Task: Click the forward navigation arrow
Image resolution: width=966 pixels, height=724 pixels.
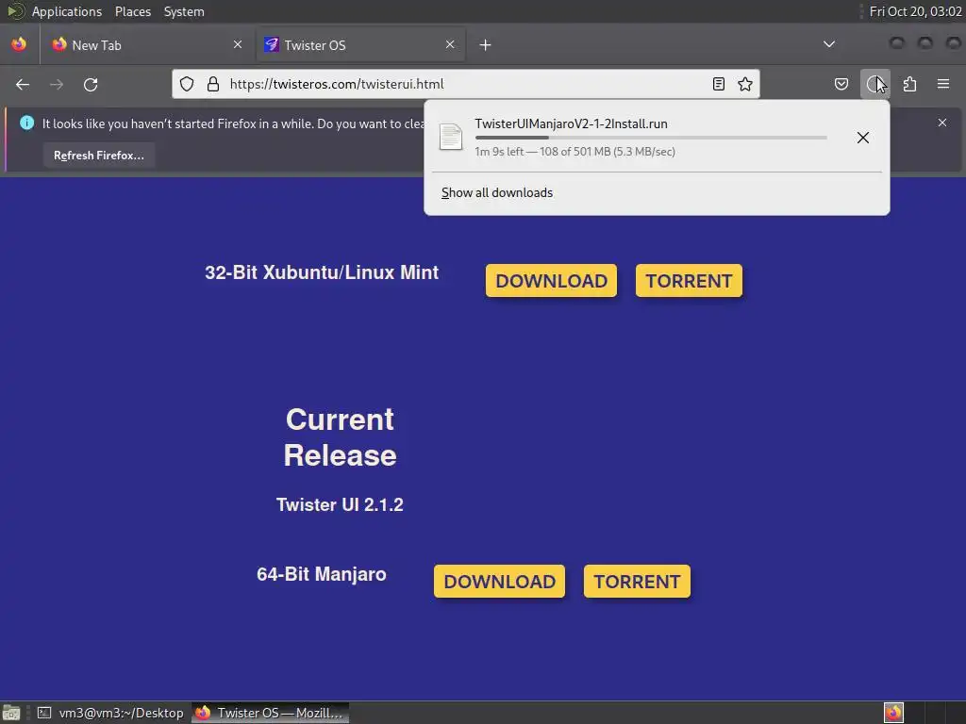Action: click(57, 84)
